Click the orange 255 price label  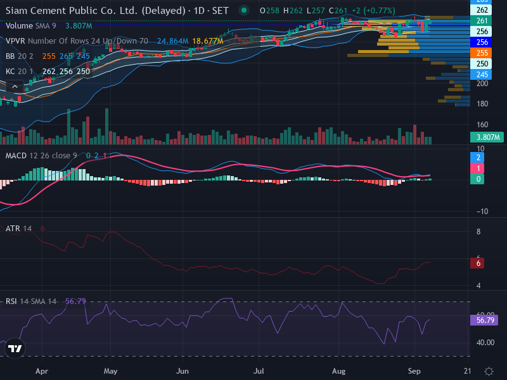(481, 53)
